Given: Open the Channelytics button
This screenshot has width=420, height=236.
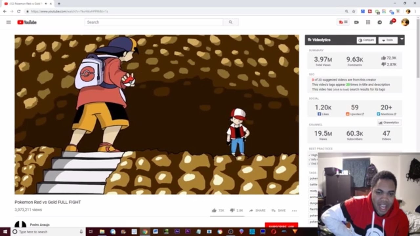Looking at the screenshot, I should [389, 123].
